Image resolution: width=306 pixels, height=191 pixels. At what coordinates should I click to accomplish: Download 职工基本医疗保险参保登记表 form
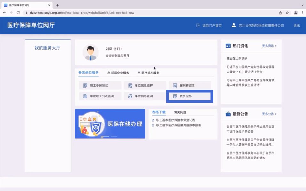click(176, 120)
